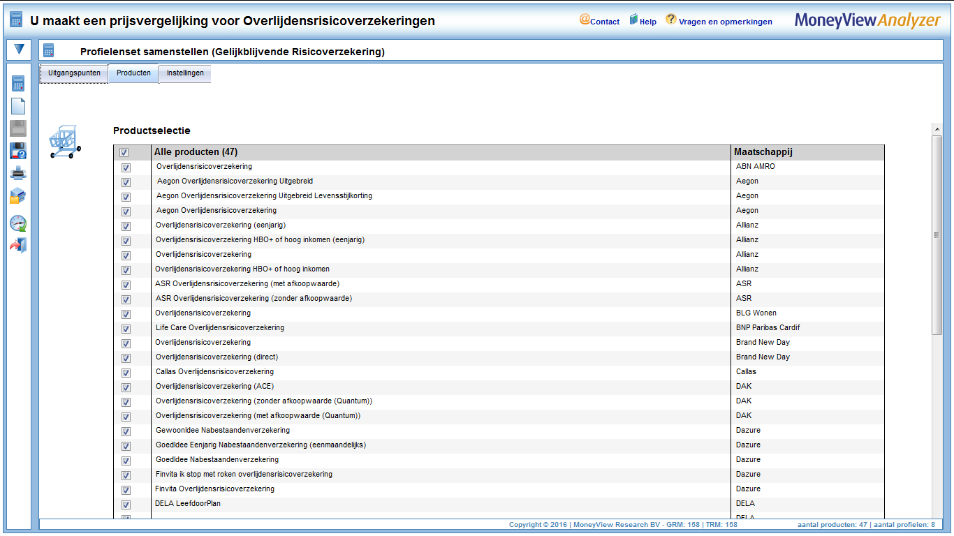Click DELA LeefdoorPlan product name
This screenshot has height=536, width=954.
click(x=188, y=503)
